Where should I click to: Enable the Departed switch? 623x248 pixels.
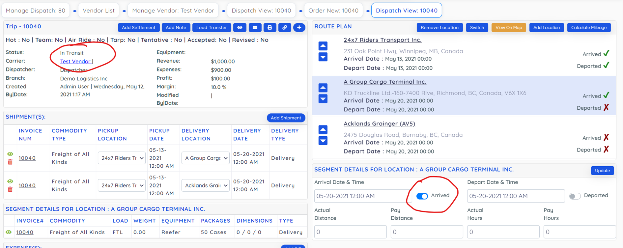click(x=575, y=196)
